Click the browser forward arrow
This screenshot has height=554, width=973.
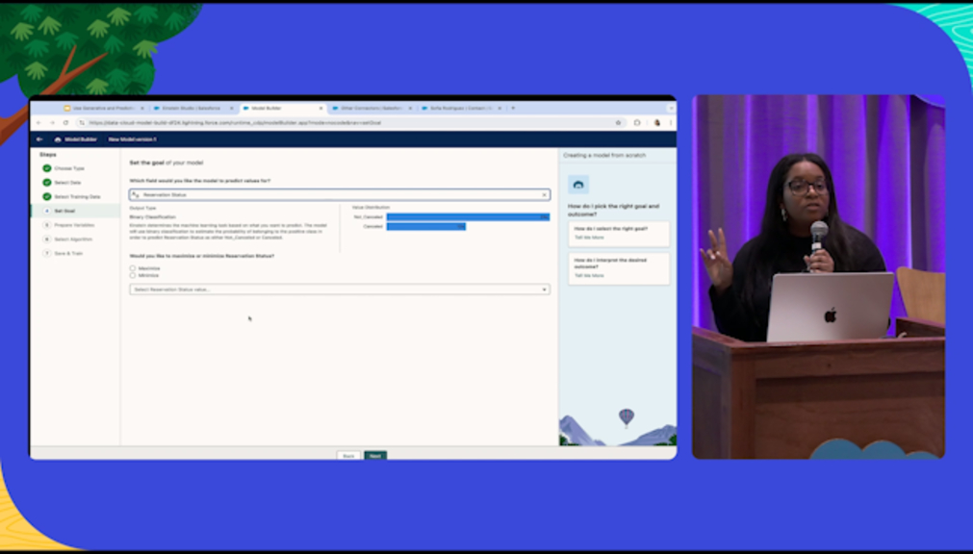pos(52,123)
